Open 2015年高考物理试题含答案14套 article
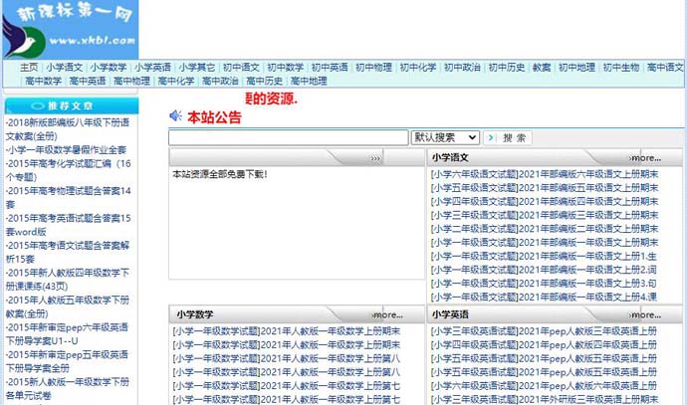Viewport: 687px width, 405px height. 69,197
